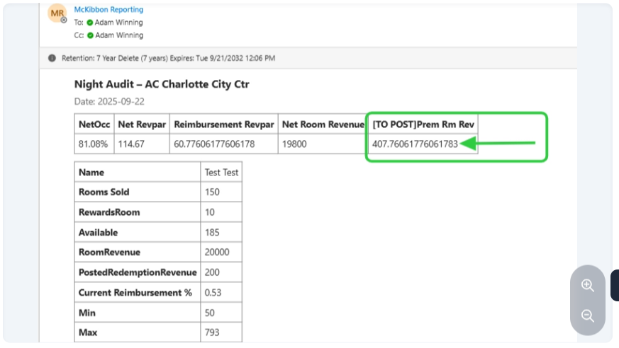Image resolution: width=619 pixels, height=348 pixels.
Task: Select the Net Revpar value 114.67
Action: 131,144
